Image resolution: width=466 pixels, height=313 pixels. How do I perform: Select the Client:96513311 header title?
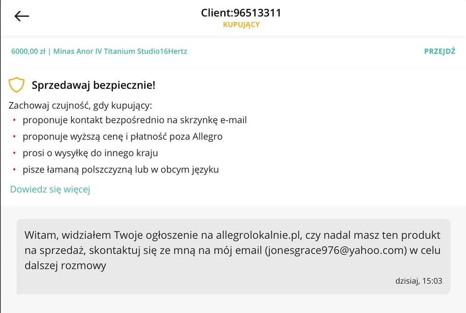pos(241,13)
